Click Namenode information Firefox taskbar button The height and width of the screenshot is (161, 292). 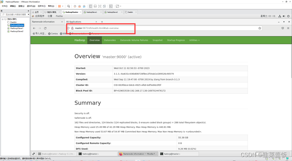(138, 154)
